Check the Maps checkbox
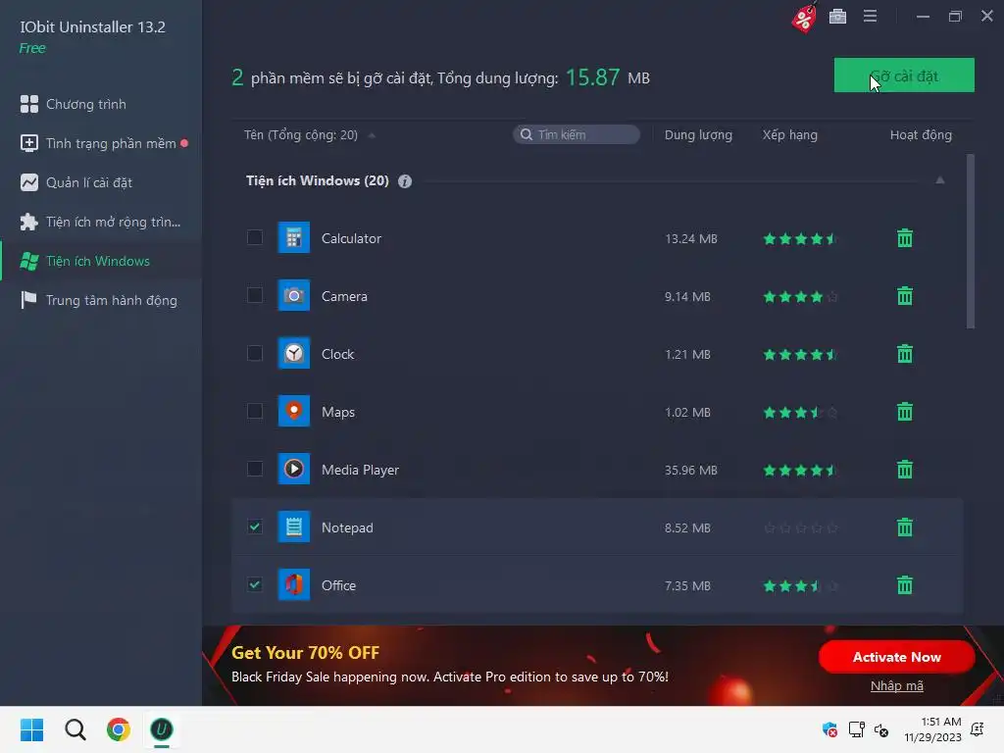Viewport: 1004px width, 753px height. click(x=255, y=411)
